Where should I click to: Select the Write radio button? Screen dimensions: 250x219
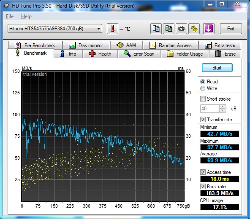click(x=203, y=88)
